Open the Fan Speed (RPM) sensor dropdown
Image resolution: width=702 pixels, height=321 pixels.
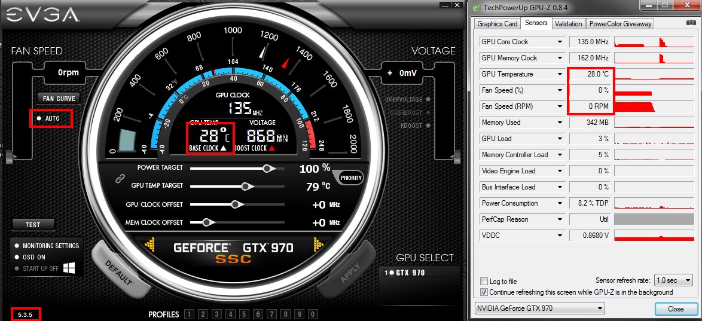[x=560, y=106]
